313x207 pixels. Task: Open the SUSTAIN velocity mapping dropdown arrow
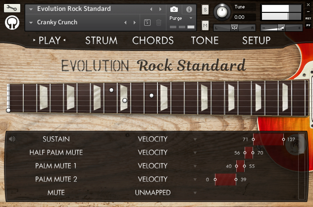tap(195, 139)
